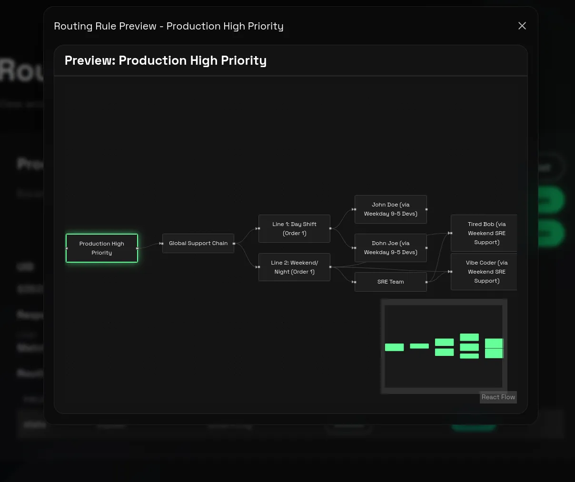
Task: Select the Dohn Joe Weekday 9-5 Devs node
Action: click(390, 248)
